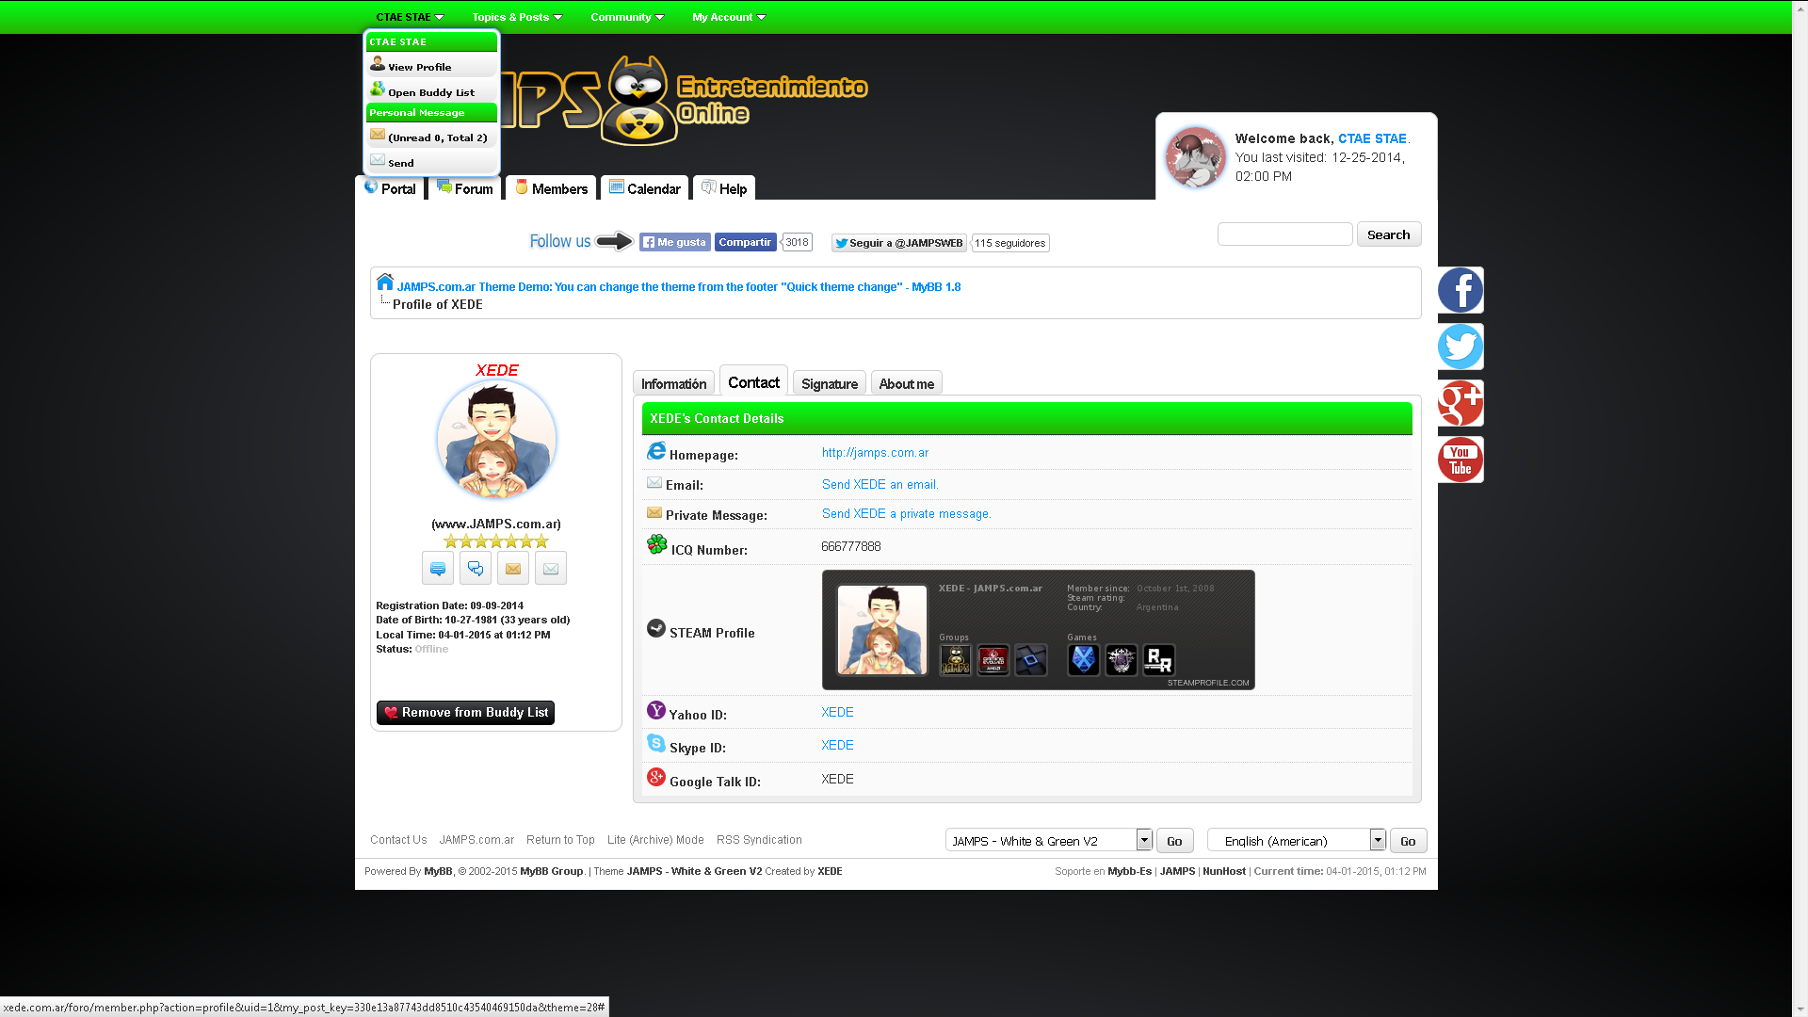Click Remove from Buddy List button
The image size is (1808, 1017).
pyautogui.click(x=465, y=713)
